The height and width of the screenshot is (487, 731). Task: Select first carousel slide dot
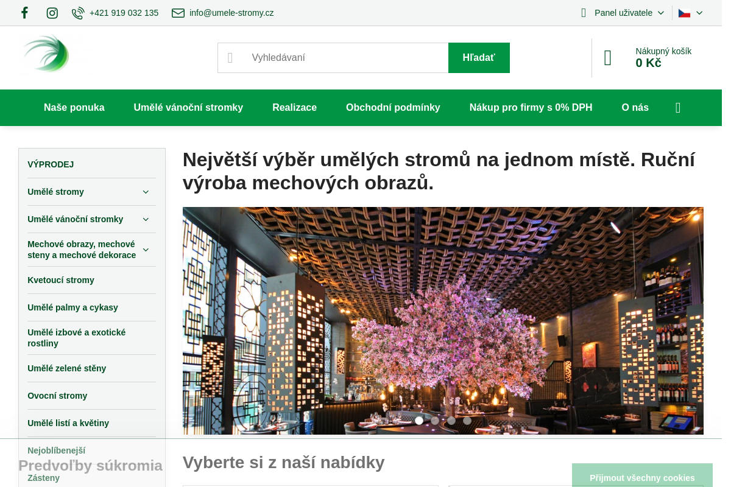[x=419, y=421]
